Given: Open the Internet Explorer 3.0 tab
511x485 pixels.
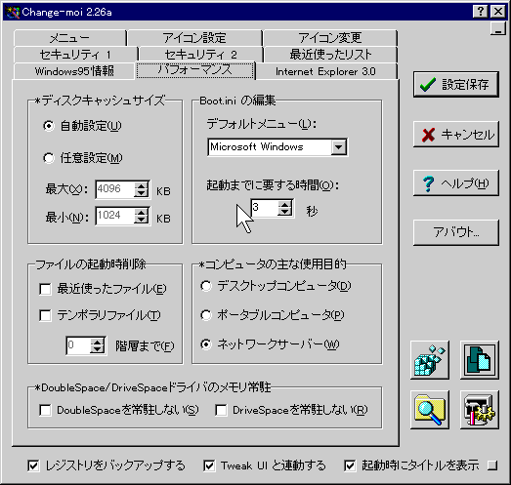Looking at the screenshot, I should pyautogui.click(x=325, y=71).
